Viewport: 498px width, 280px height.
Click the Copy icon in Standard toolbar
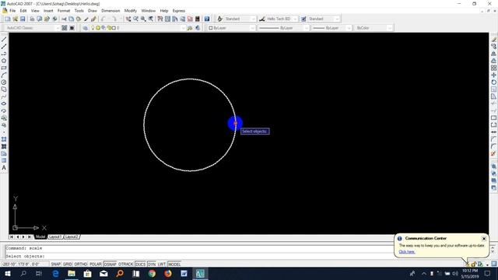click(72, 19)
